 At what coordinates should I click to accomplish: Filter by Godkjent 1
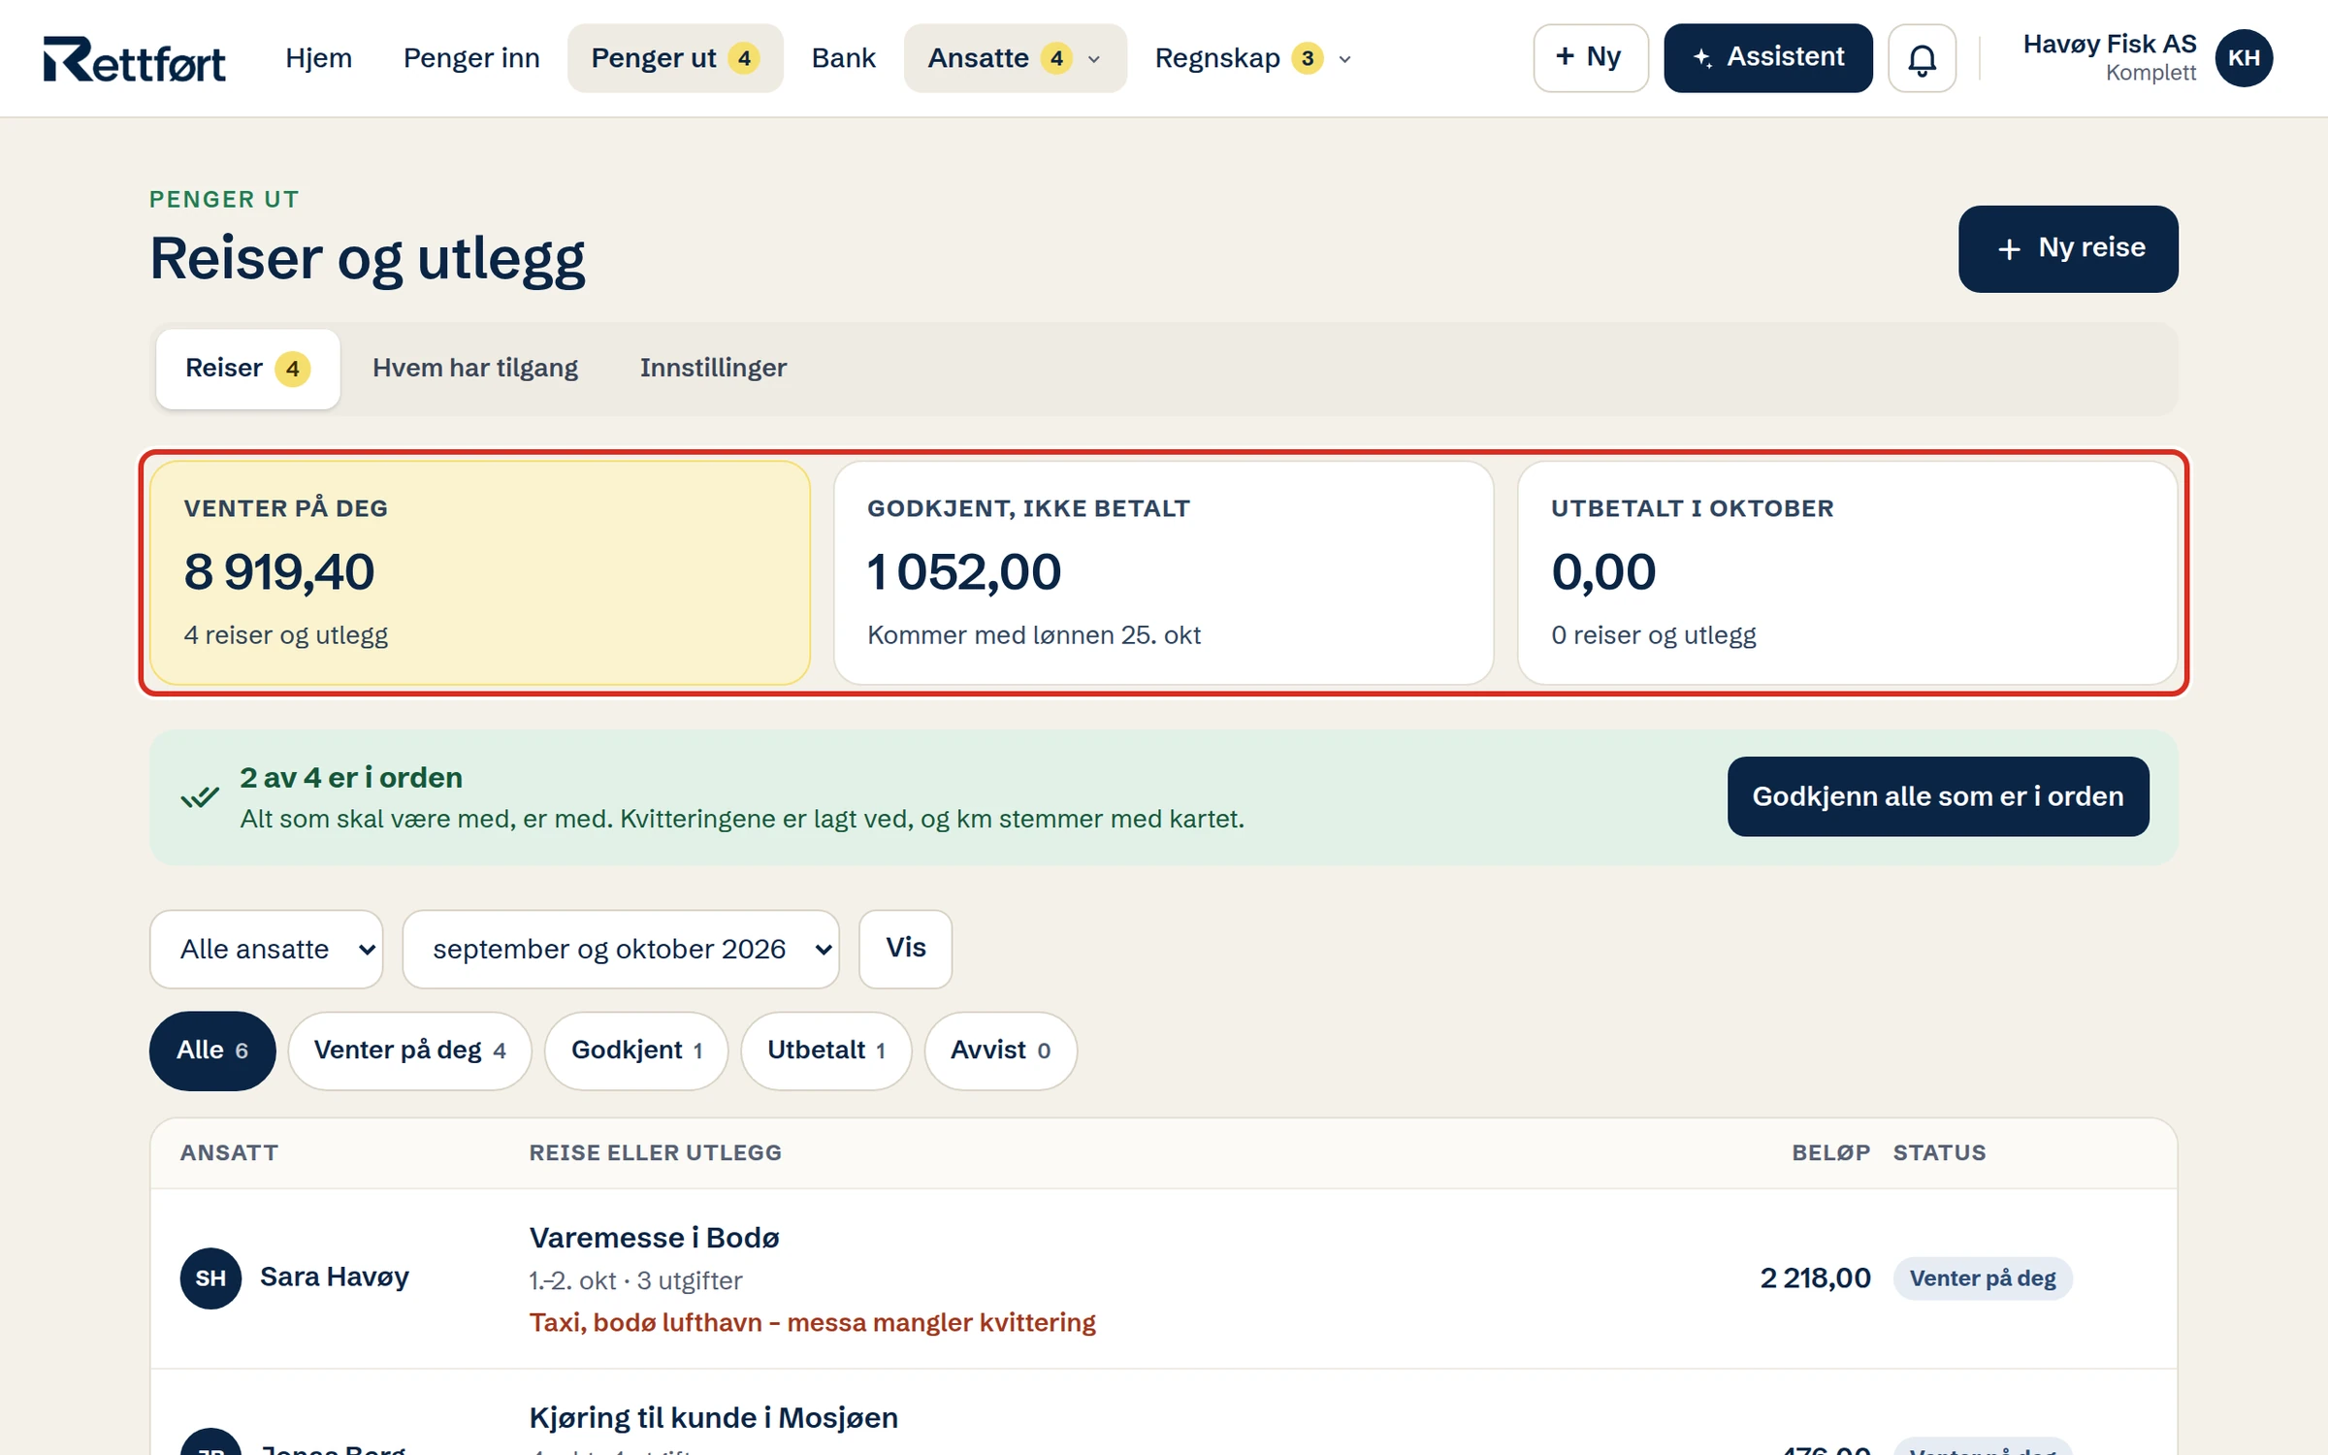pos(636,1051)
